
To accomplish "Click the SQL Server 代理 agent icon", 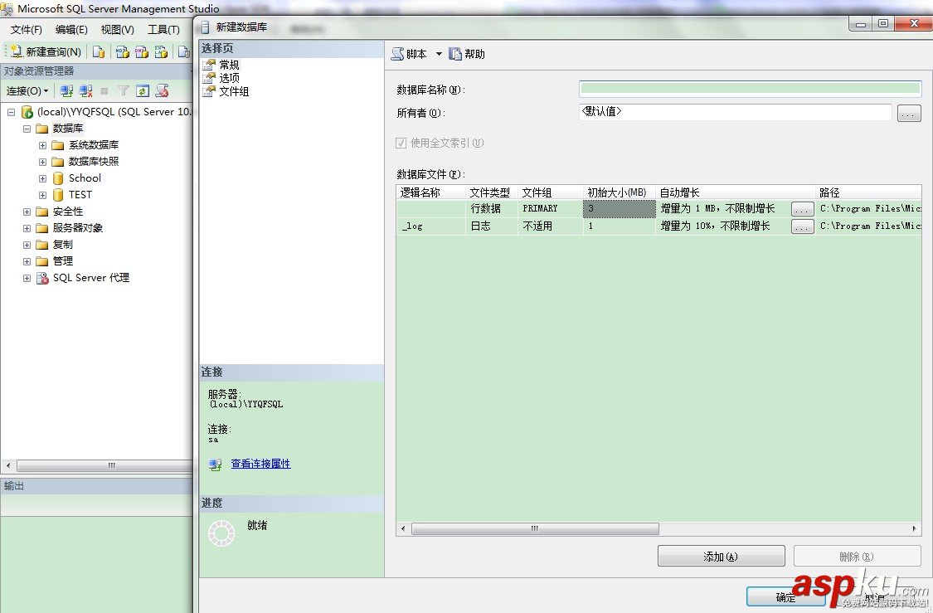I will (x=42, y=278).
